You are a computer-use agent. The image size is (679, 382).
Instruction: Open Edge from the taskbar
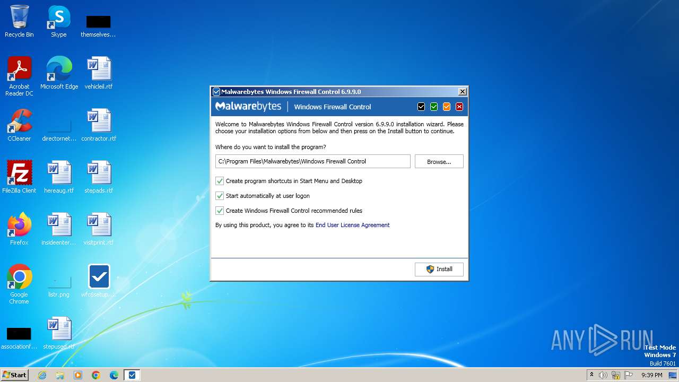point(114,375)
